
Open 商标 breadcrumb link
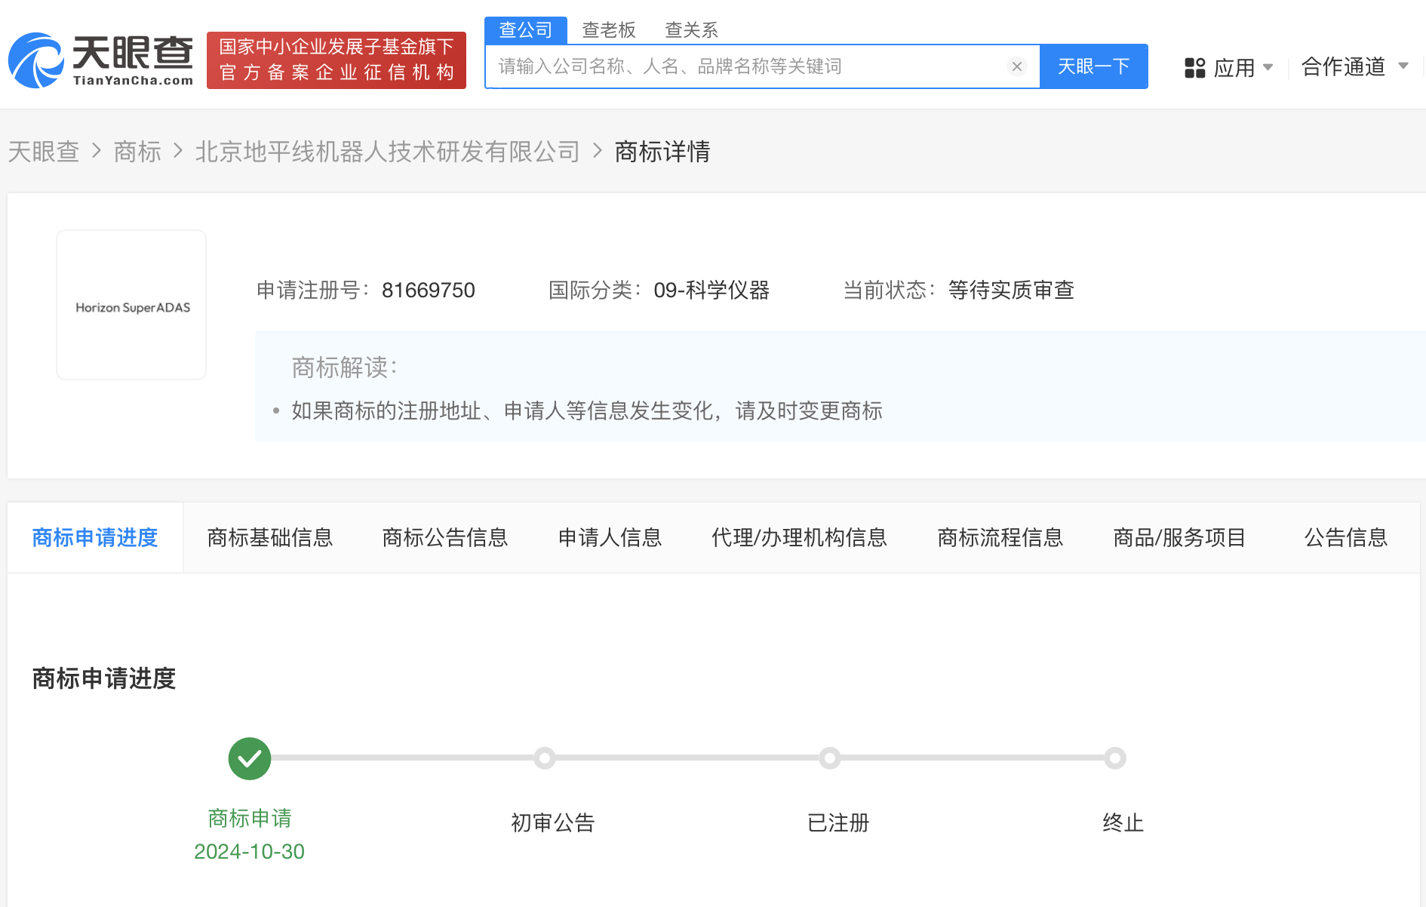[x=137, y=152]
